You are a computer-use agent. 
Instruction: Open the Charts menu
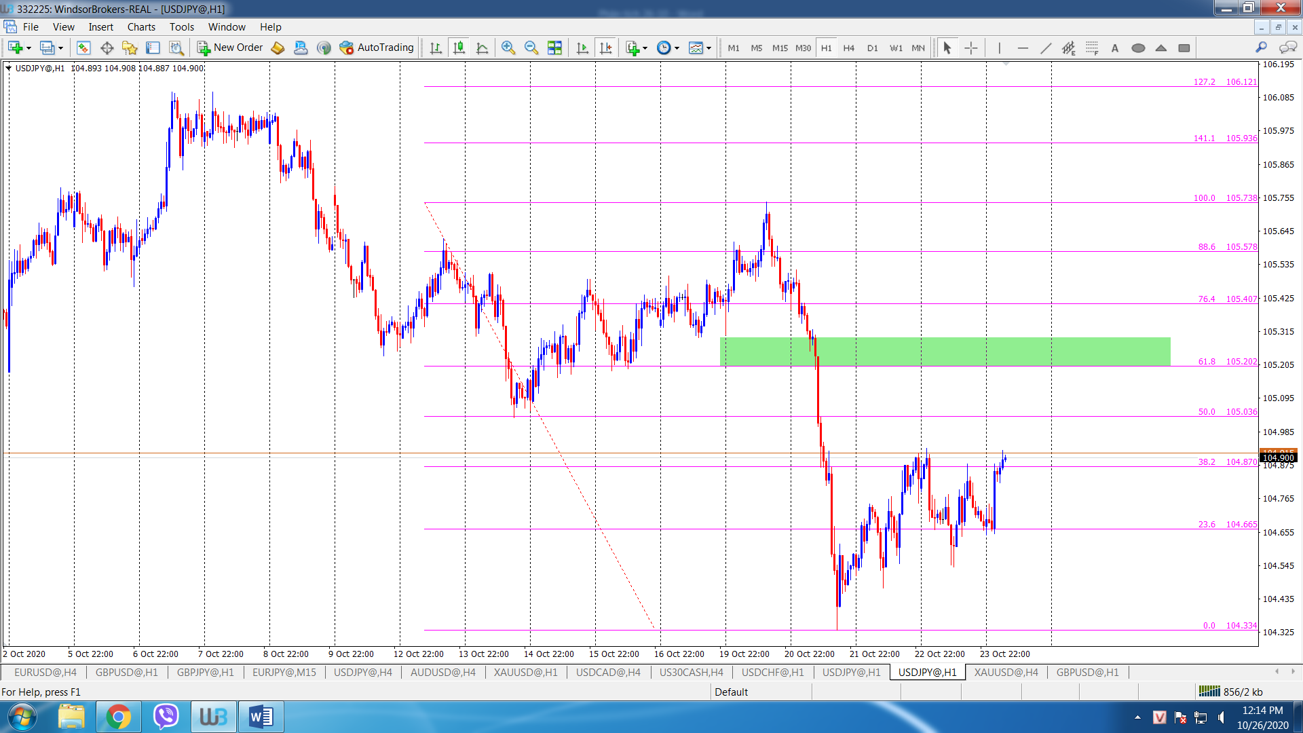(x=141, y=27)
